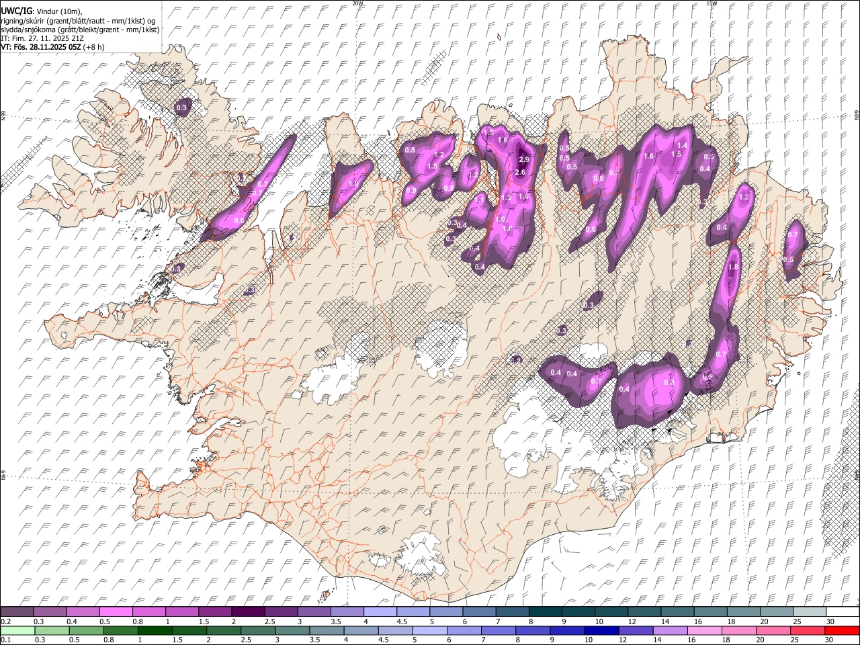The image size is (860, 645).
Task: Click the UWC/IG title text
Action: [17, 10]
